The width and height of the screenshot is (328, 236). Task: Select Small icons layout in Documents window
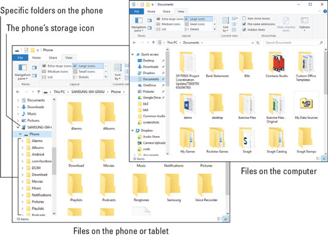tap(195, 25)
